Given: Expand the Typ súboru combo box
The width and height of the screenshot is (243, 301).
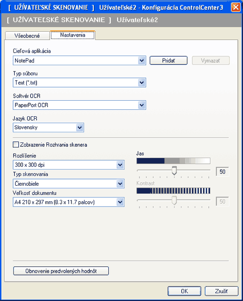Looking at the screenshot, I should click(x=141, y=83).
